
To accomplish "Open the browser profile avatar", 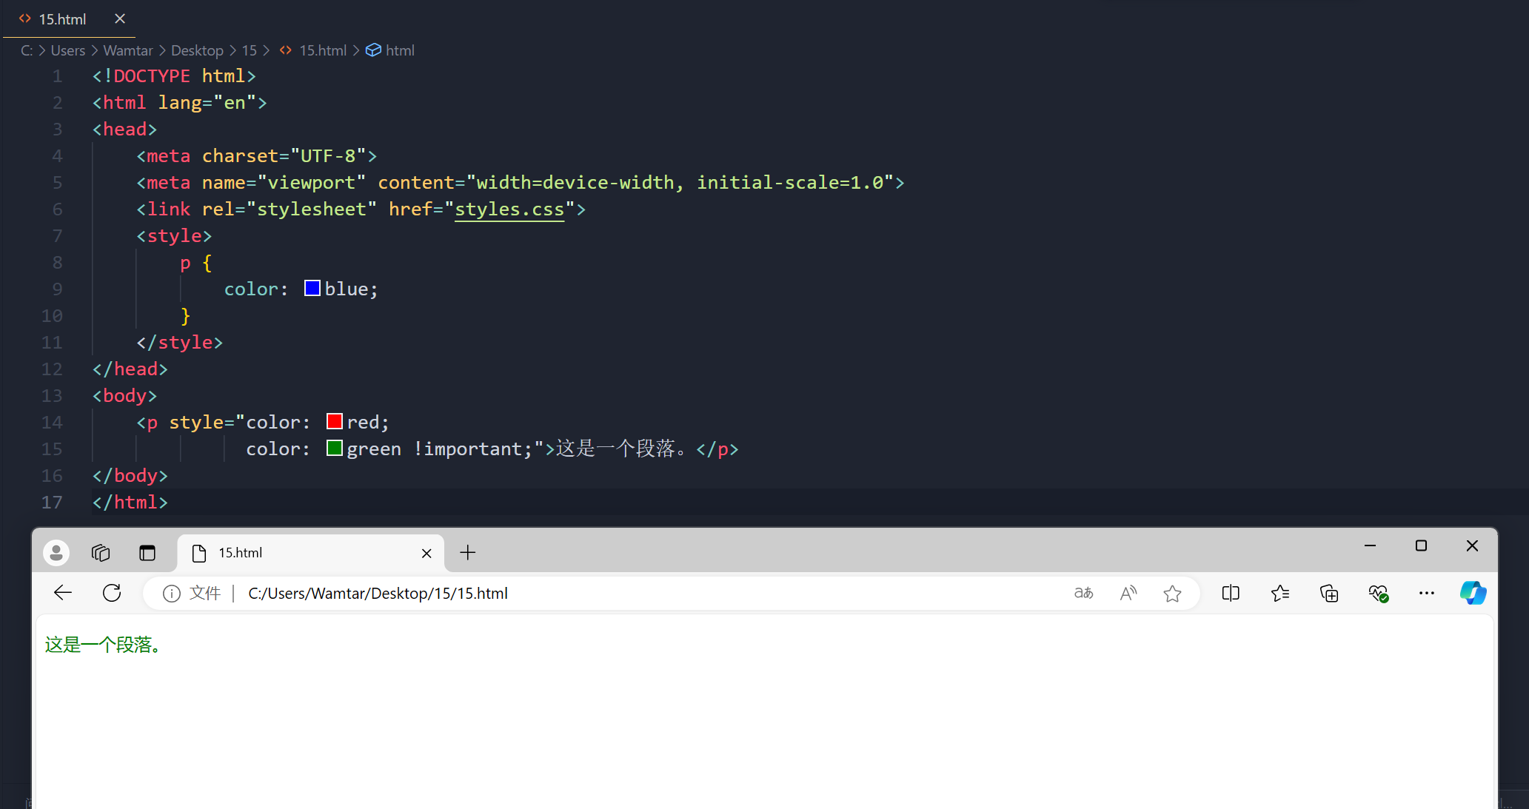I will click(56, 553).
